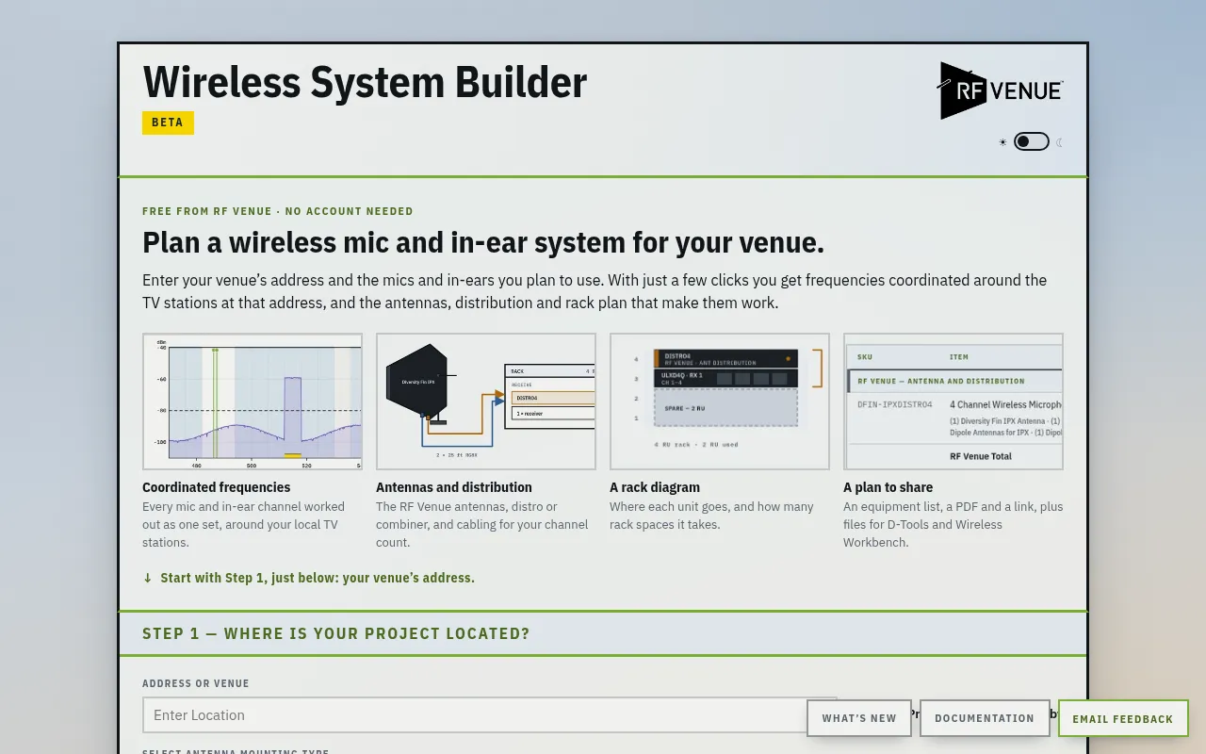Click the Wireless System Builder title
Image resolution: width=1206 pixels, height=754 pixels.
point(365,82)
